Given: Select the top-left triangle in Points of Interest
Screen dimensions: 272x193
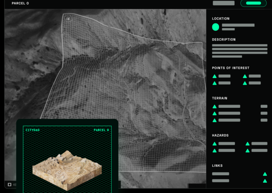Looking at the screenshot, I should click(x=215, y=76).
